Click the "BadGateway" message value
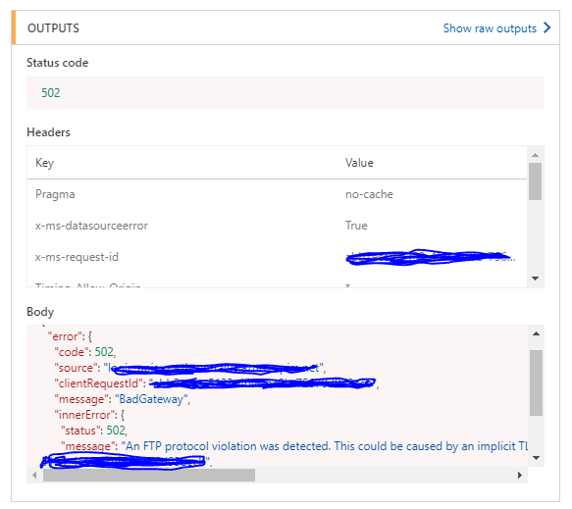 [151, 399]
